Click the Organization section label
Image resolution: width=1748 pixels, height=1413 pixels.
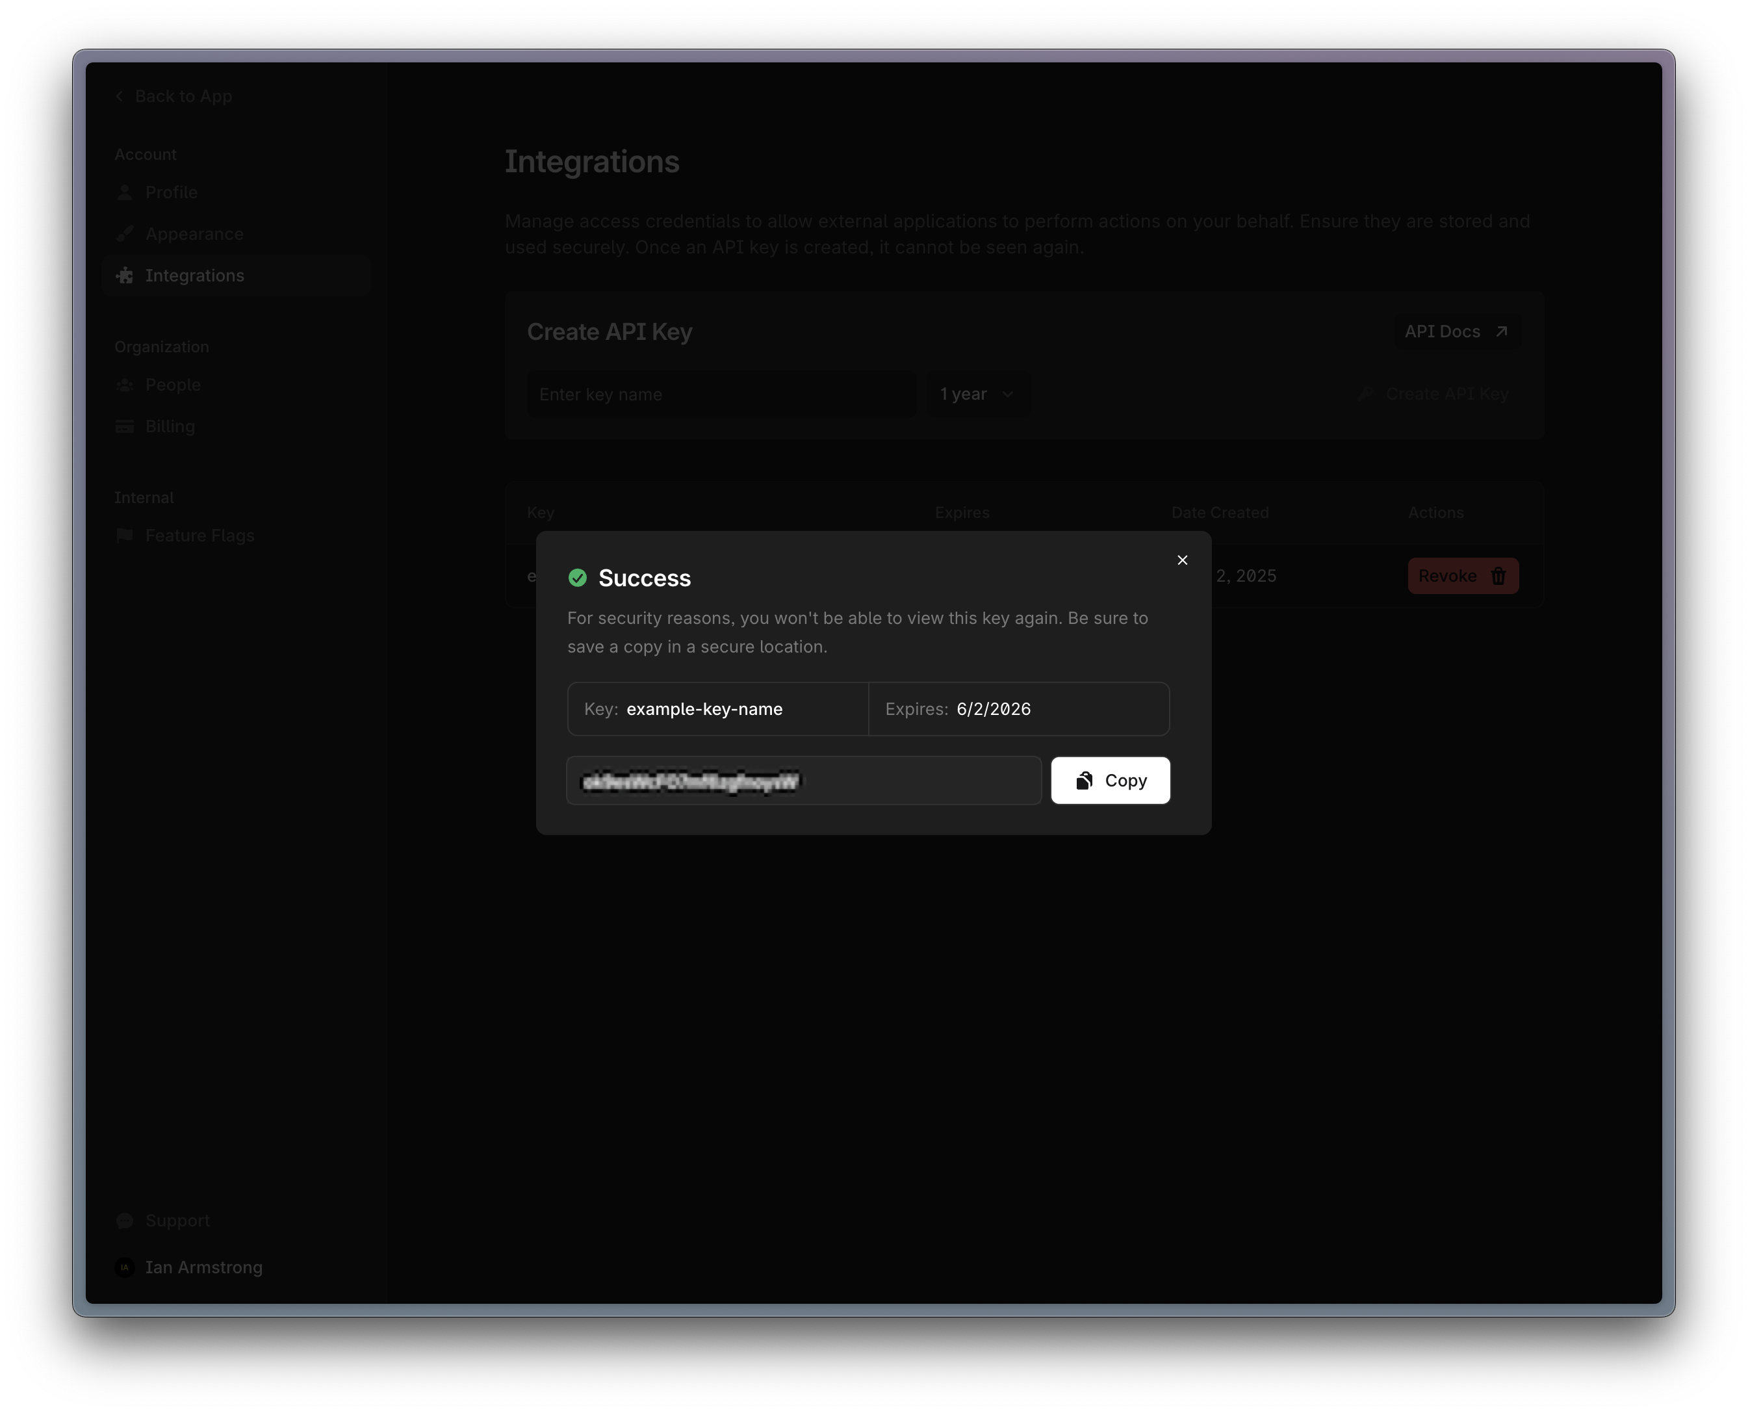coord(161,346)
